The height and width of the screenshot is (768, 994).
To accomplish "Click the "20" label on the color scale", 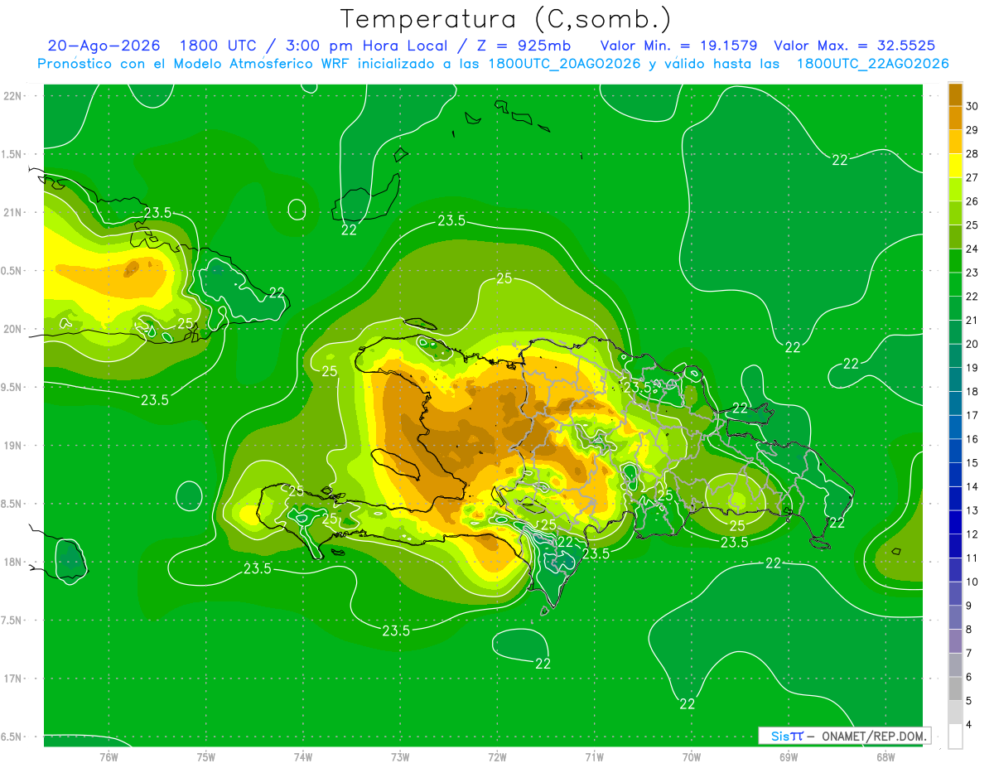I will pos(972,344).
